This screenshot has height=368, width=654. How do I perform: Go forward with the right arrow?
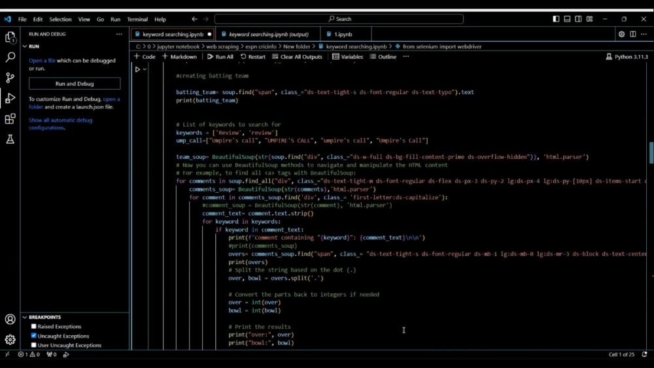205,19
